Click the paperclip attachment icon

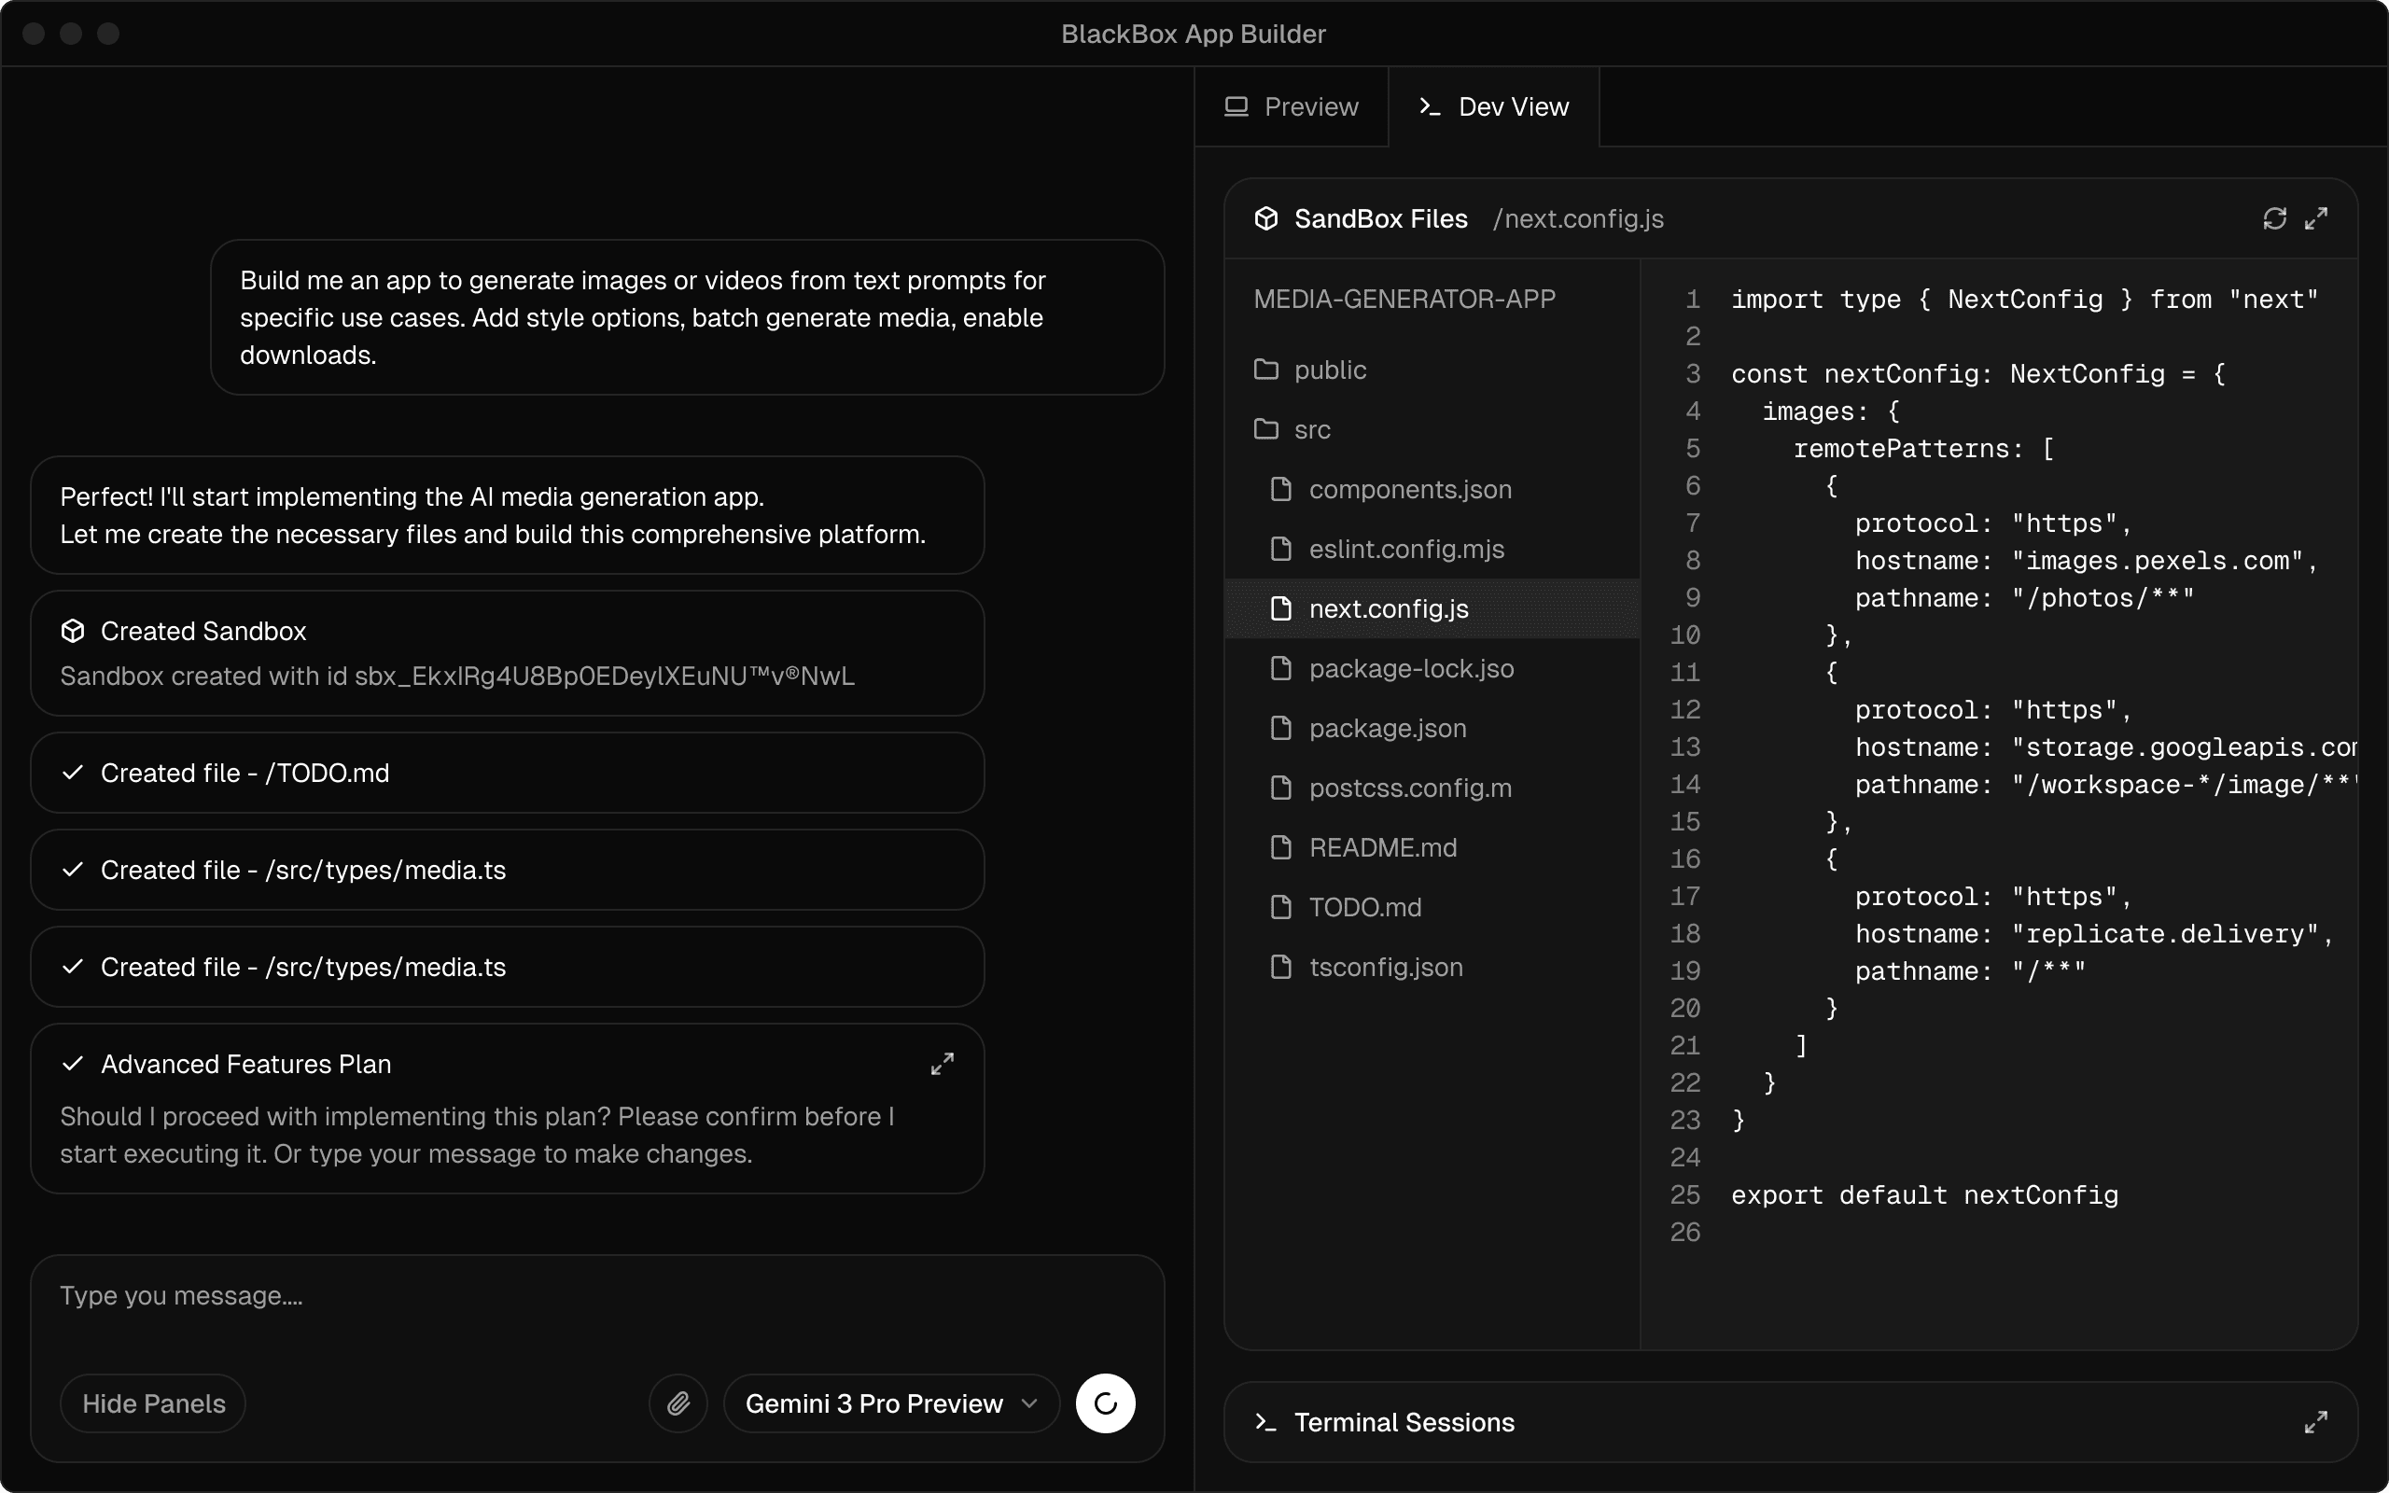(678, 1403)
